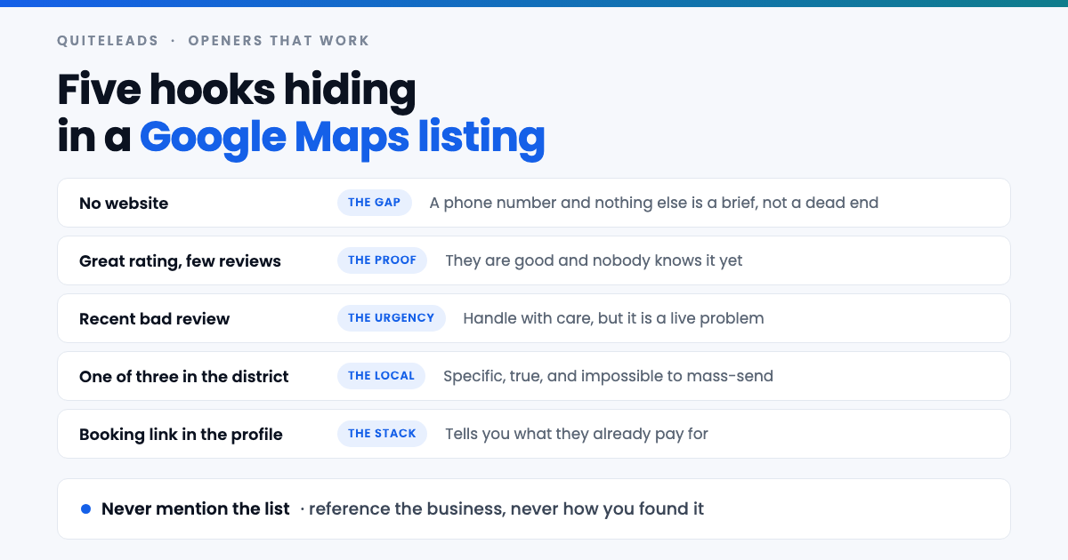
Task: Select 'Booking link in the profile' title
Action: click(181, 435)
